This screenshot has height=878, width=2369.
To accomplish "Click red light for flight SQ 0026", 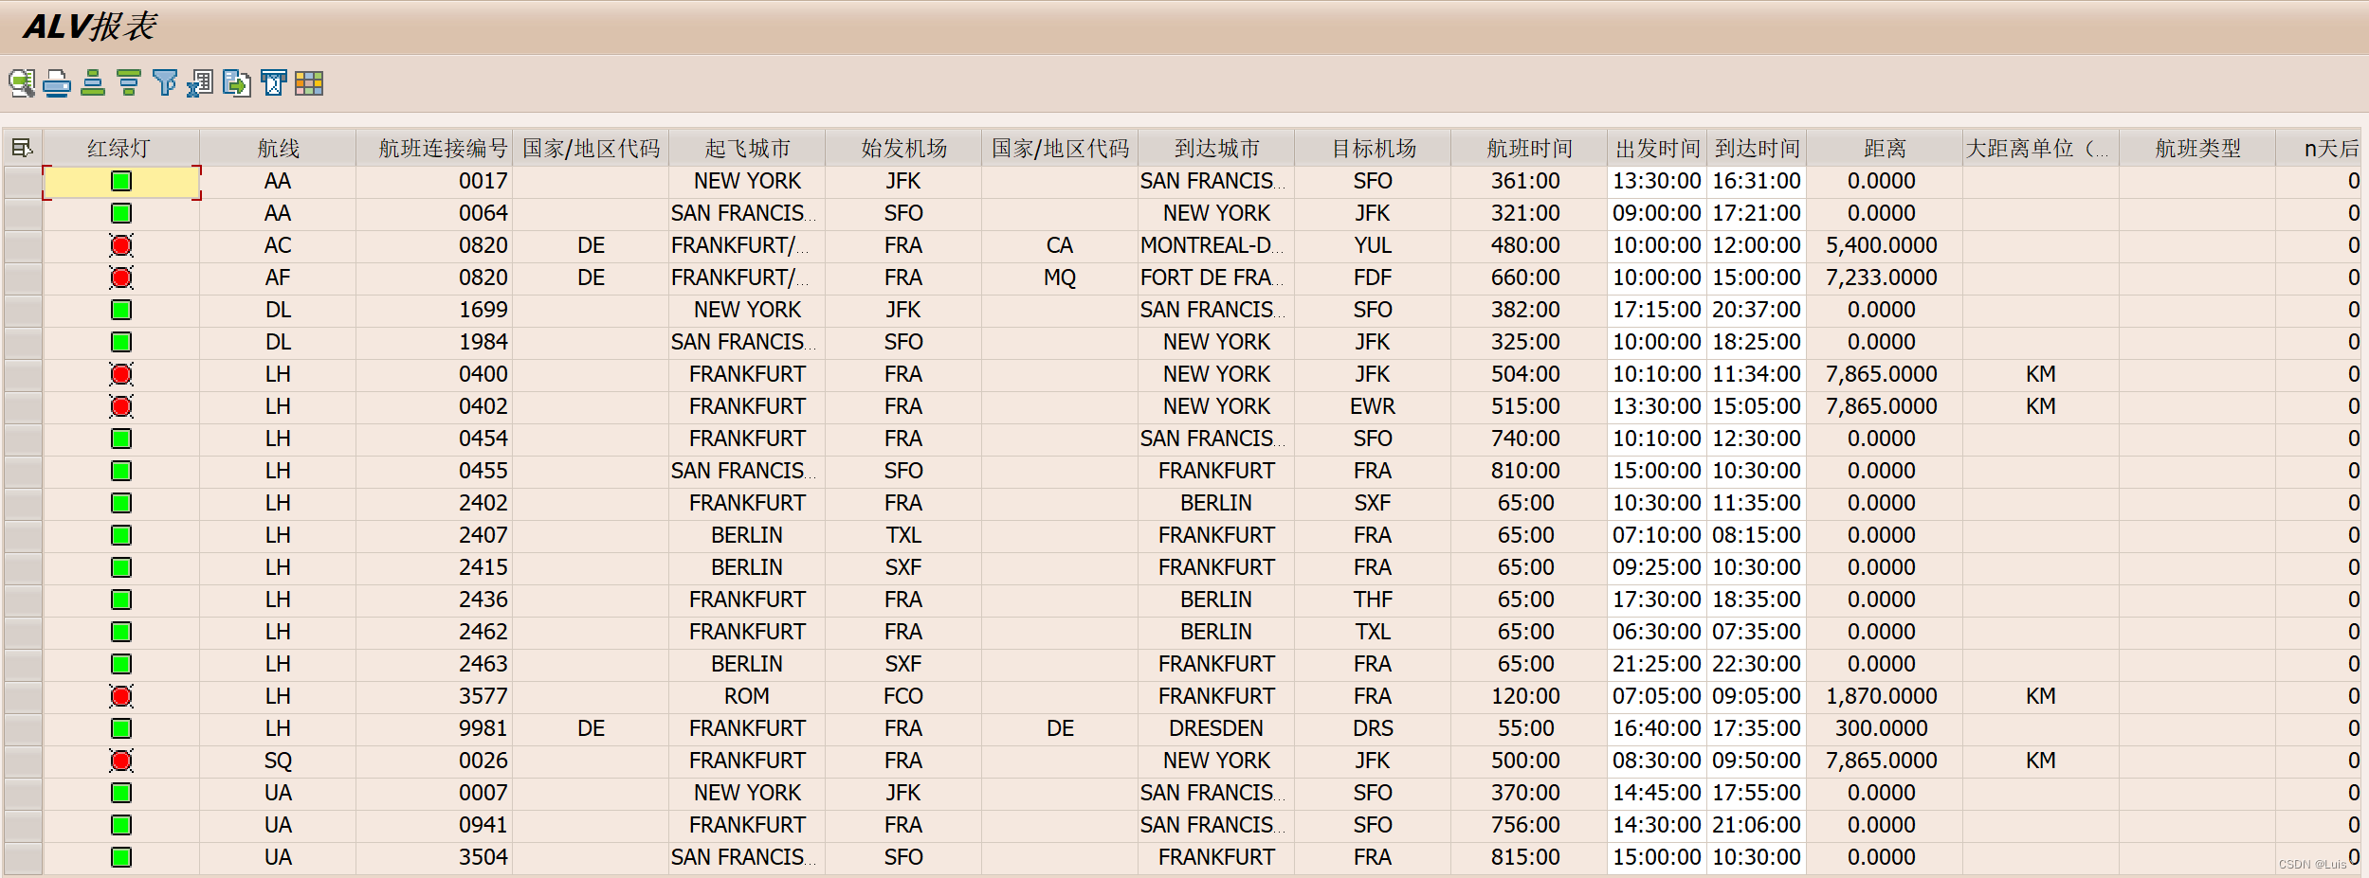I will (121, 761).
